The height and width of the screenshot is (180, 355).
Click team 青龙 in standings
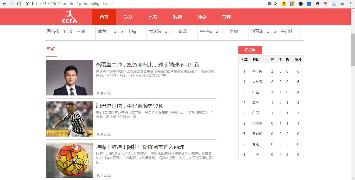tap(256, 144)
